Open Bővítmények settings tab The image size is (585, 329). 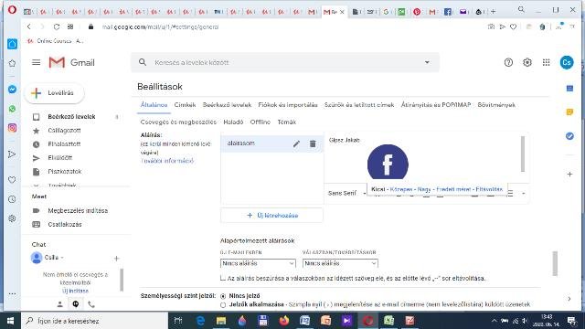point(496,105)
